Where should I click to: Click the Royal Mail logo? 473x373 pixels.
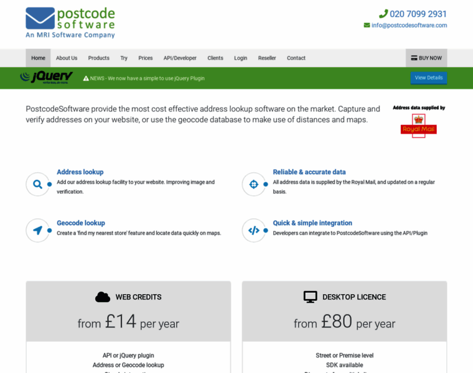pyautogui.click(x=418, y=126)
